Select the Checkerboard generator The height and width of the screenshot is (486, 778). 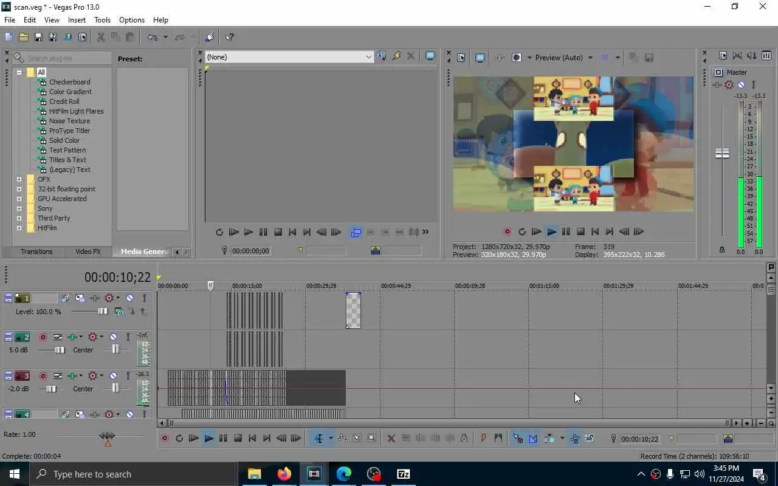(69, 82)
